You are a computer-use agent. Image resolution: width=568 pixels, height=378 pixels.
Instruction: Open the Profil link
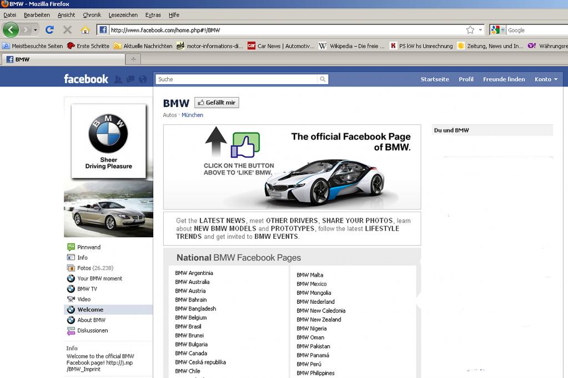[466, 79]
